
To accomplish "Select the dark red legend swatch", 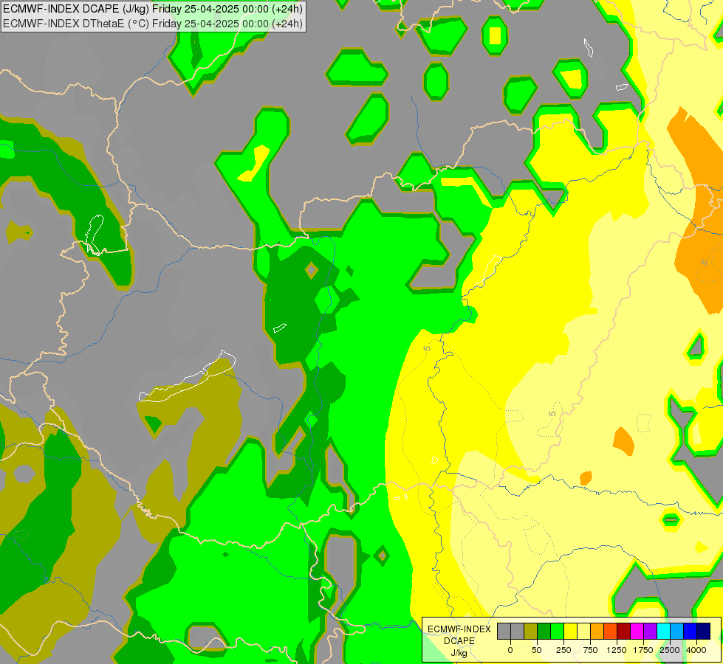I will [623, 631].
